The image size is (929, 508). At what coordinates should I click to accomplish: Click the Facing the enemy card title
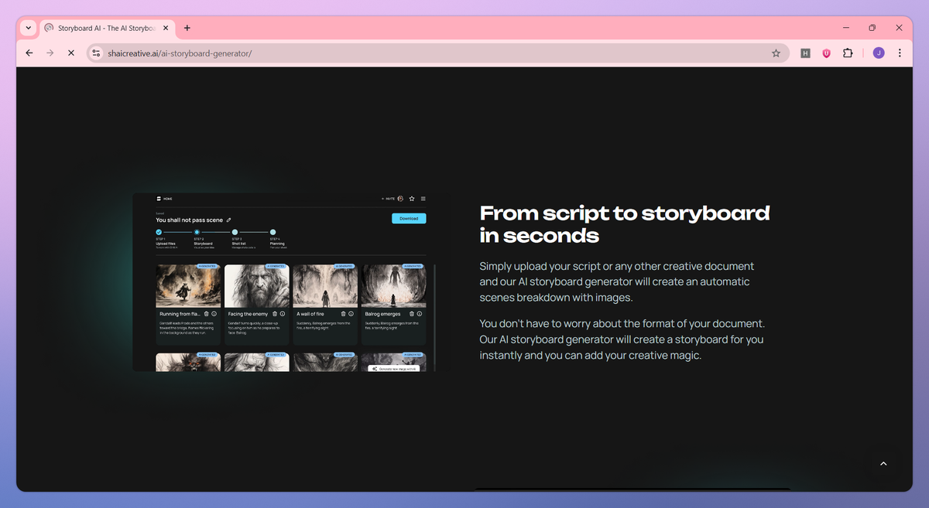click(x=248, y=314)
